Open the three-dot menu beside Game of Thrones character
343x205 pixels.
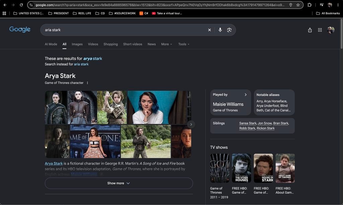click(87, 83)
